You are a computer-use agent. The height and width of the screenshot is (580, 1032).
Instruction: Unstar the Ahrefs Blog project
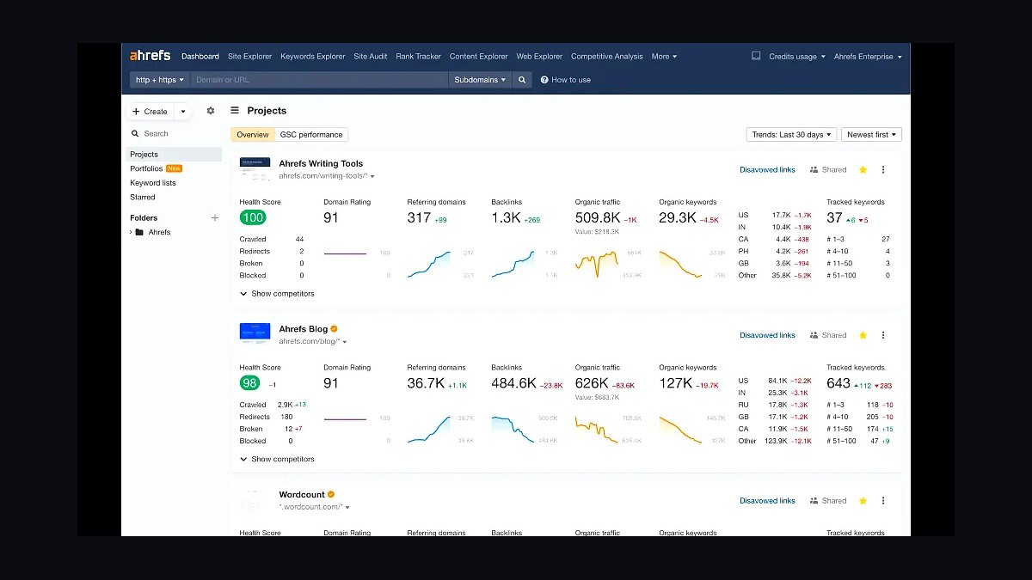[863, 335]
